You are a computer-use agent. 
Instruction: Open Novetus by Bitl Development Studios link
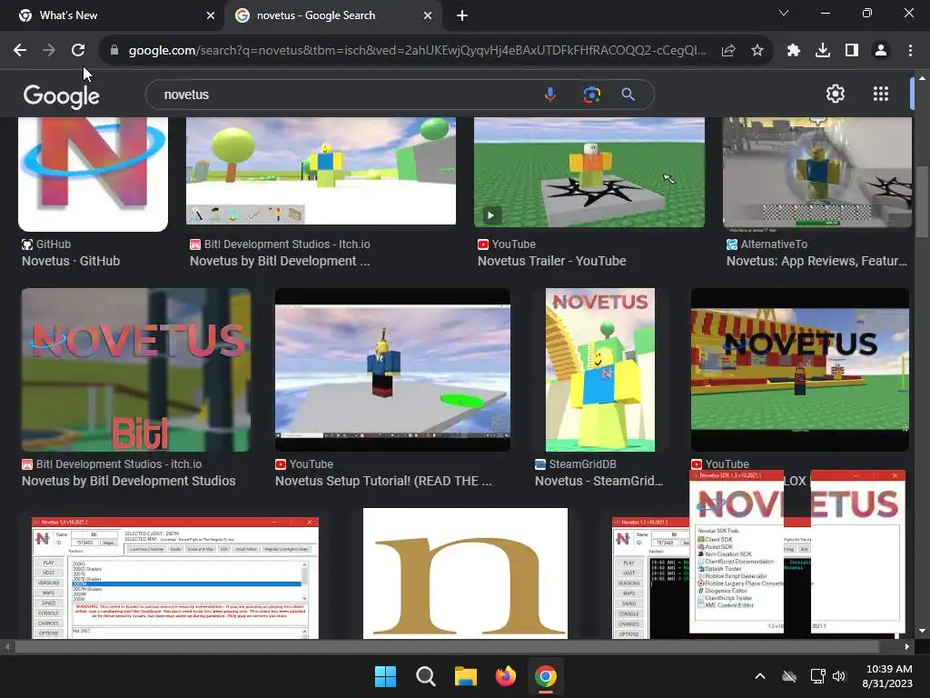[129, 481]
